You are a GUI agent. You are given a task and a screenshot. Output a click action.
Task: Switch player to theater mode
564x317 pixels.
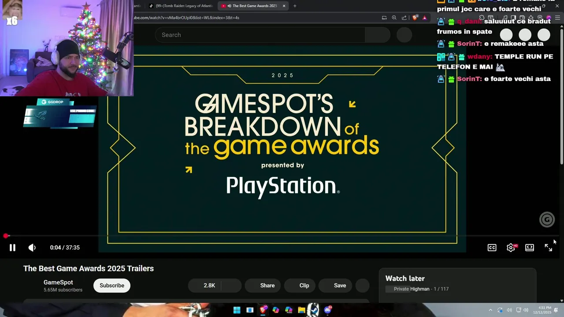click(x=530, y=248)
